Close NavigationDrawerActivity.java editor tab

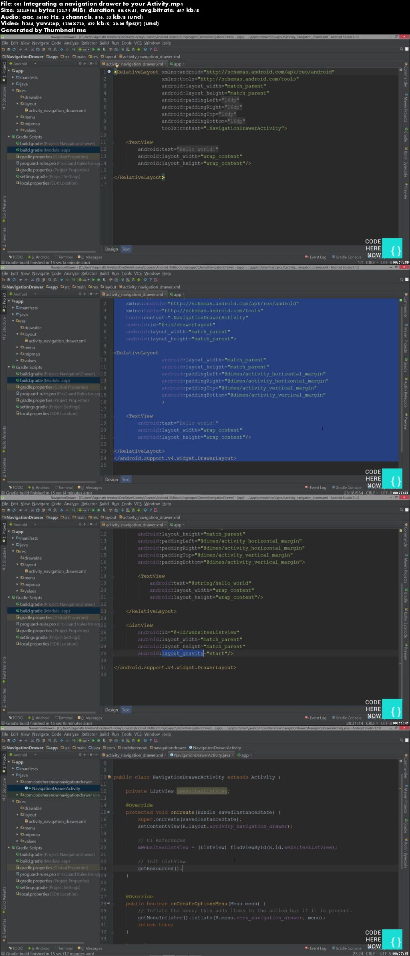click(233, 755)
